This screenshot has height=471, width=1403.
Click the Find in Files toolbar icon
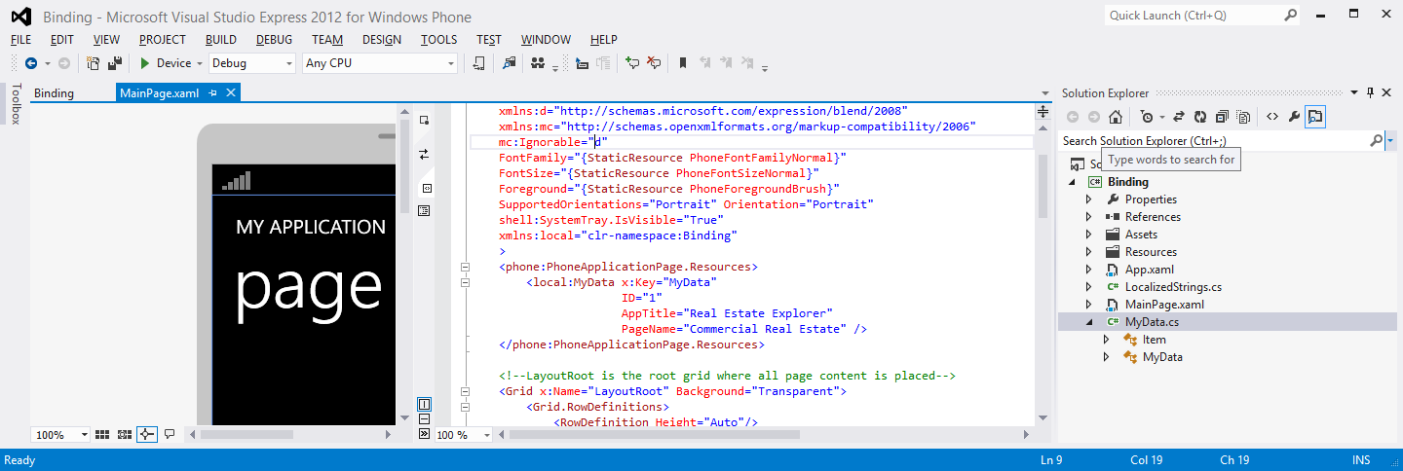coord(509,63)
